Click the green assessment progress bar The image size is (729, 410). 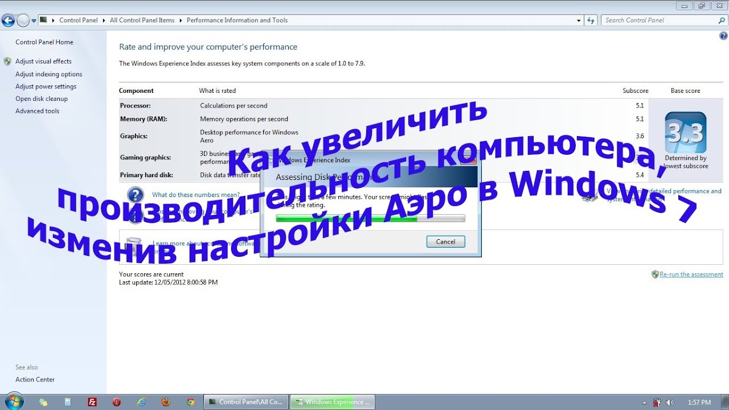click(370, 218)
